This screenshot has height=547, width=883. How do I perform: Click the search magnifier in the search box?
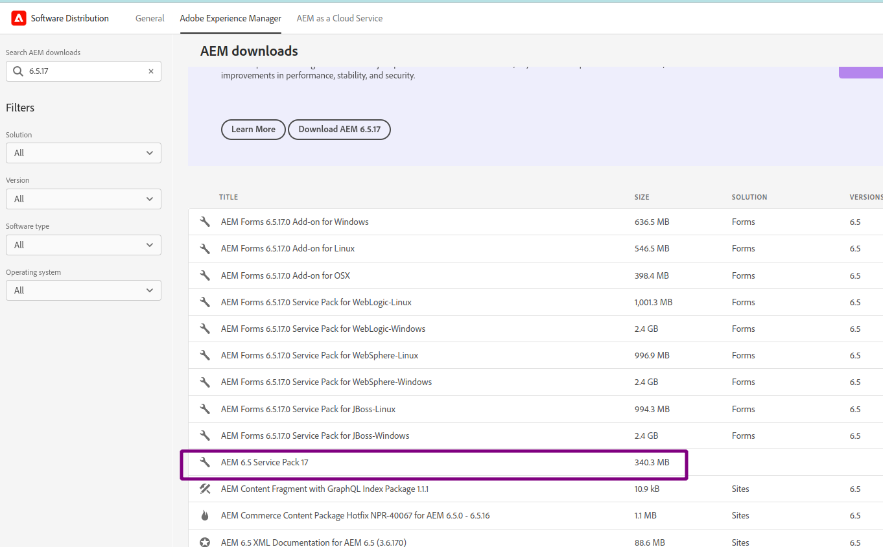click(18, 71)
